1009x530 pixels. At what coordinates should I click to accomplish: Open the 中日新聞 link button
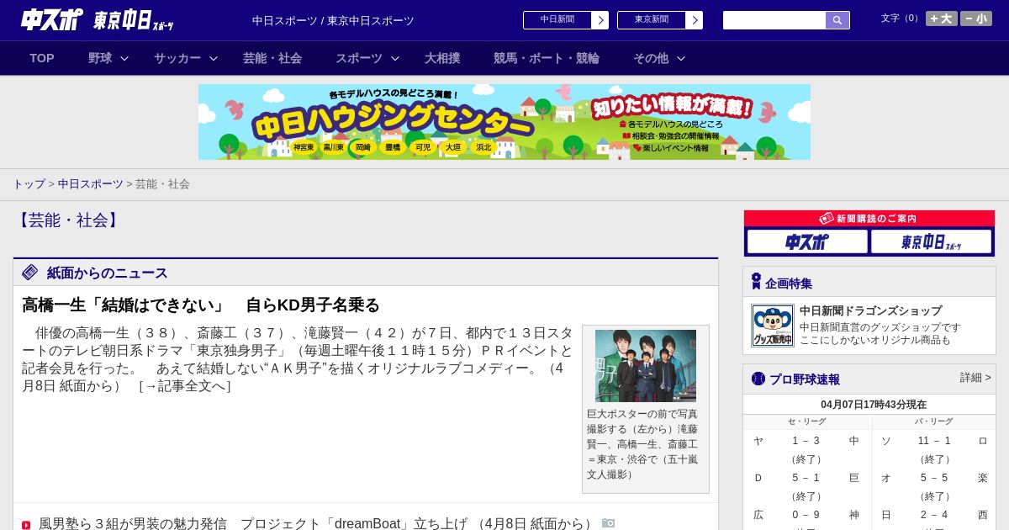point(557,20)
